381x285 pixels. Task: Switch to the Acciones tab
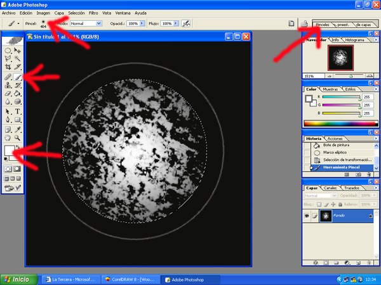click(x=335, y=139)
